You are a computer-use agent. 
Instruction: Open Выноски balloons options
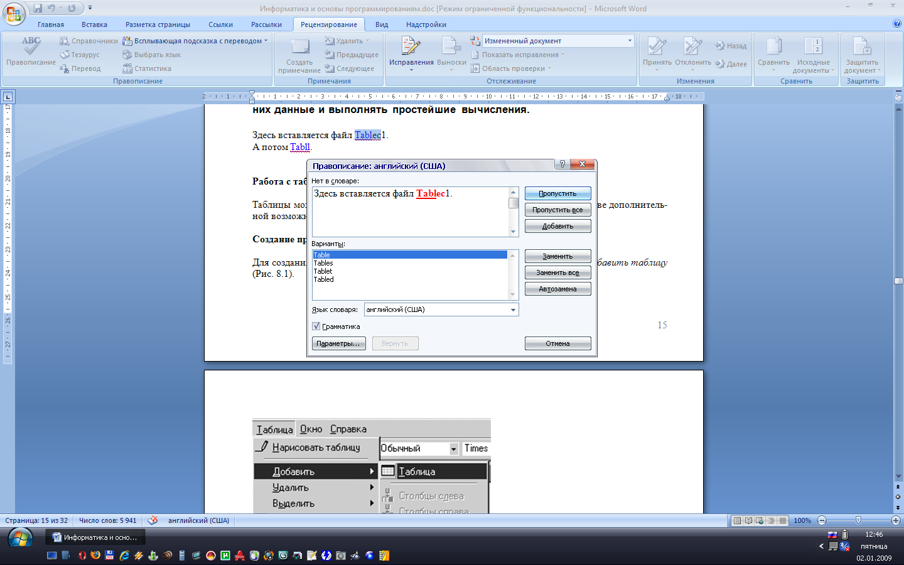[451, 54]
